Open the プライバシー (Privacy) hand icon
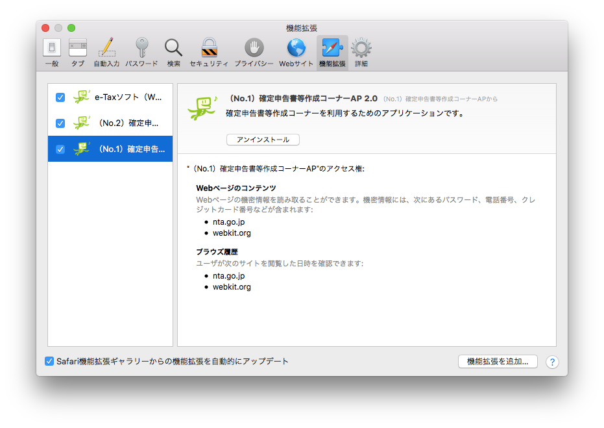Viewport: 604px width, 428px height. [254, 52]
